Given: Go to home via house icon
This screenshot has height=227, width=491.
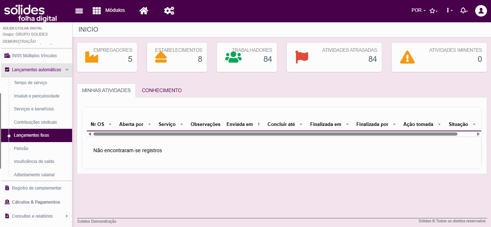Looking at the screenshot, I should tap(144, 11).
